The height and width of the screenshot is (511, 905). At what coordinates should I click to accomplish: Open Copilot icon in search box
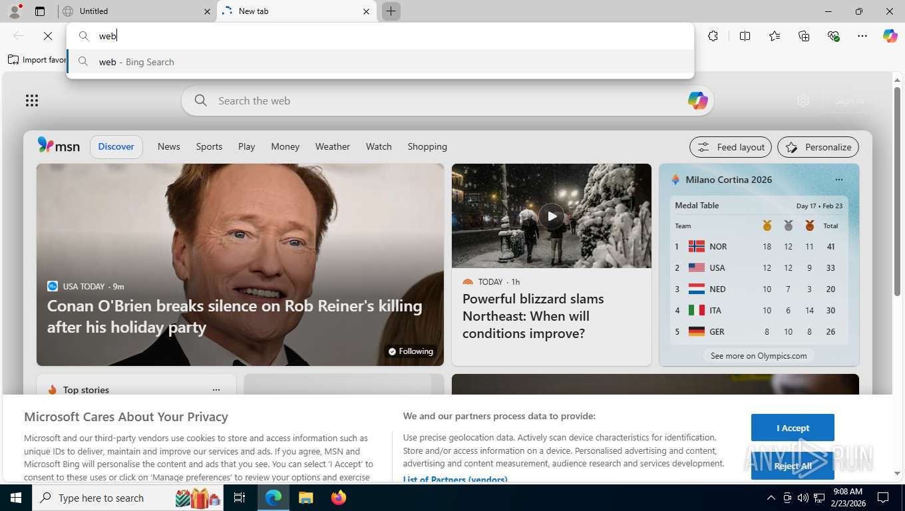tap(697, 100)
